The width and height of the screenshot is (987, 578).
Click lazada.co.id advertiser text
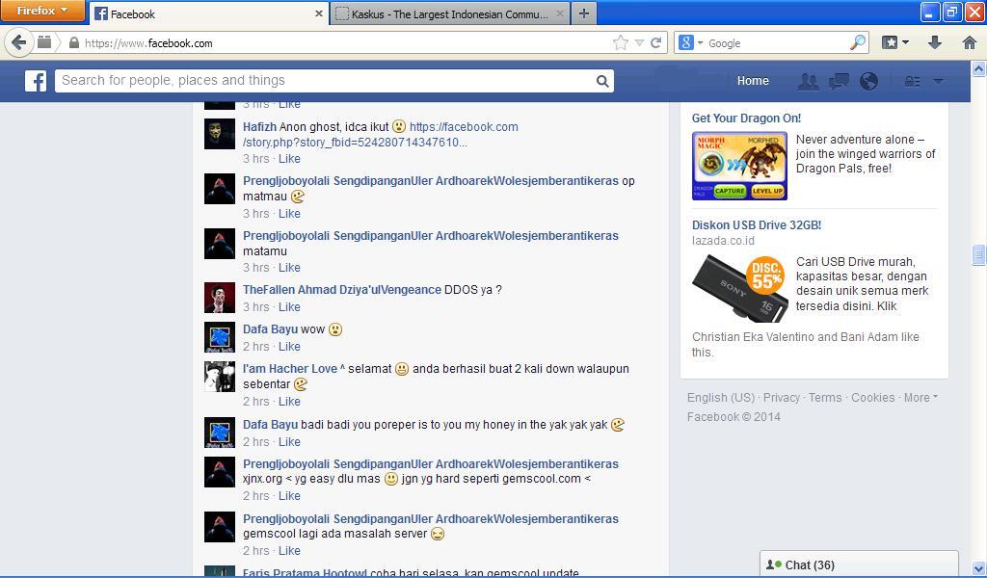[x=723, y=240]
